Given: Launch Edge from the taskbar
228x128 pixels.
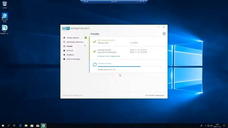Looking at the screenshot, I should point(20,126).
